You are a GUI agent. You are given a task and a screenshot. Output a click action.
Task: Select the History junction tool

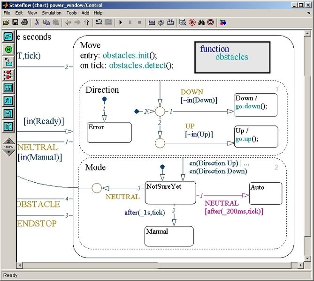8,49
